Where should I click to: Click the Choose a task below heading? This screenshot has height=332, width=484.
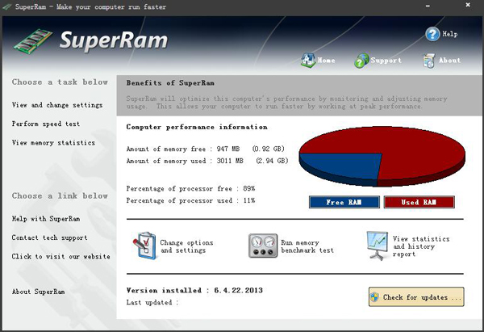click(60, 82)
